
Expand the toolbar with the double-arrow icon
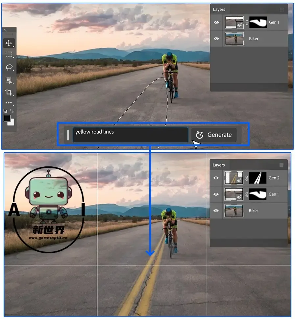(5, 30)
